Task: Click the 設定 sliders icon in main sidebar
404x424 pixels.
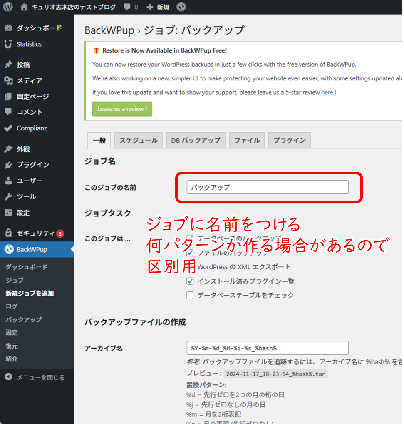Action: coord(9,213)
